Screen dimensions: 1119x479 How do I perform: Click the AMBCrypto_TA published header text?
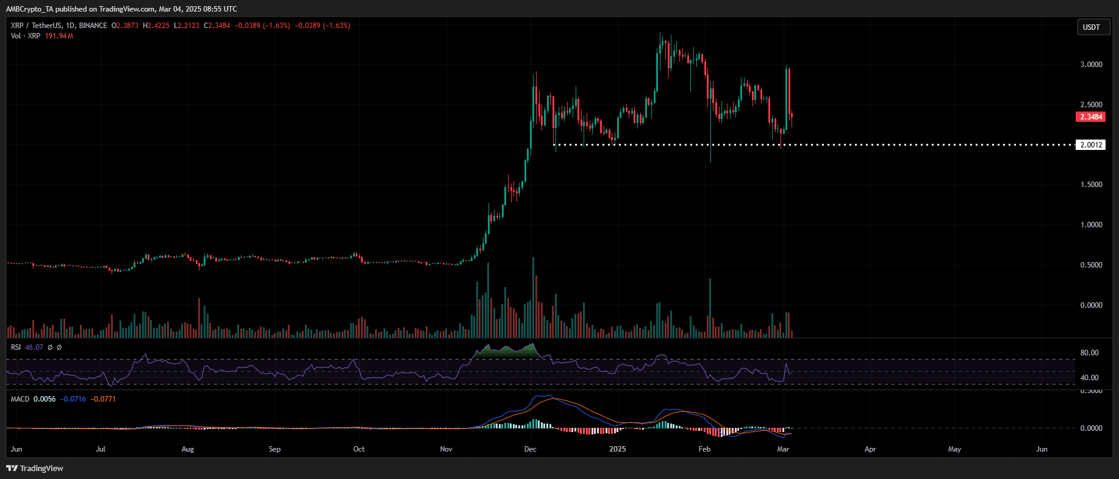click(x=121, y=9)
